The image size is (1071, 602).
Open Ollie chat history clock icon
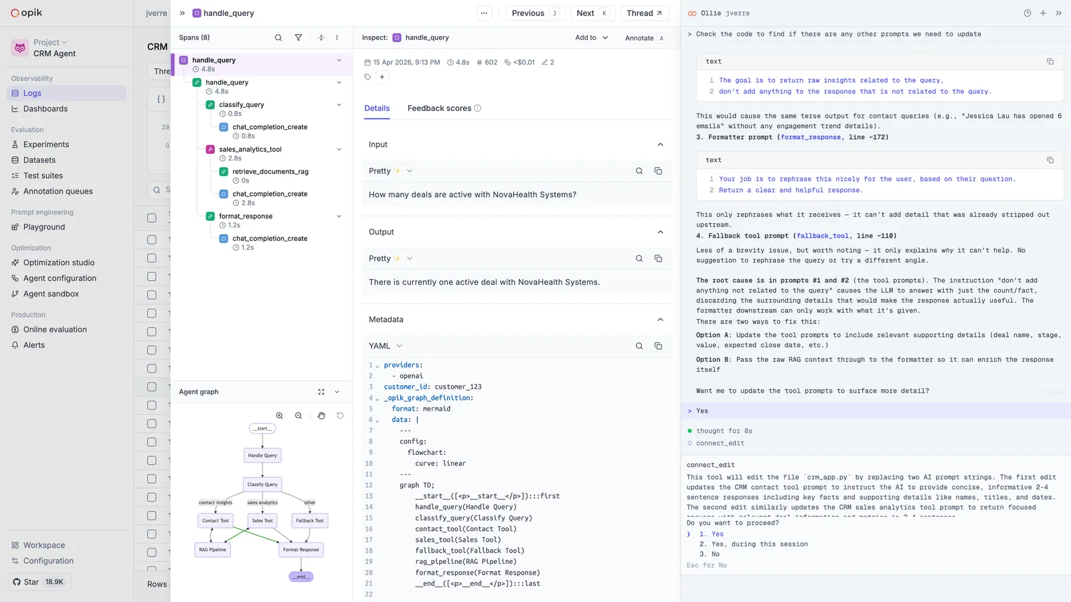pos(1027,13)
